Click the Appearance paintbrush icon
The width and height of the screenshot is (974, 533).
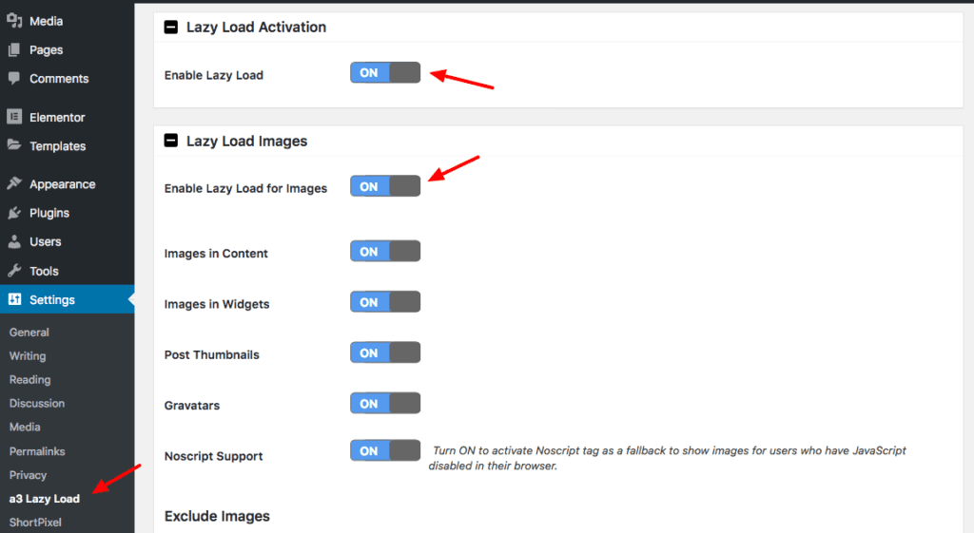(x=14, y=184)
